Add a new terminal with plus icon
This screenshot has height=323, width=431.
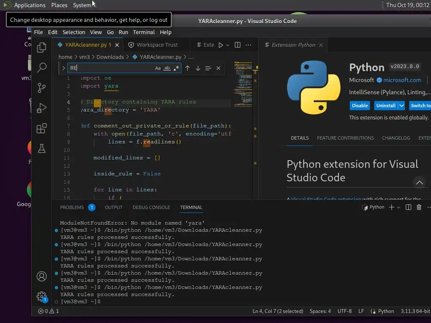[392, 207]
